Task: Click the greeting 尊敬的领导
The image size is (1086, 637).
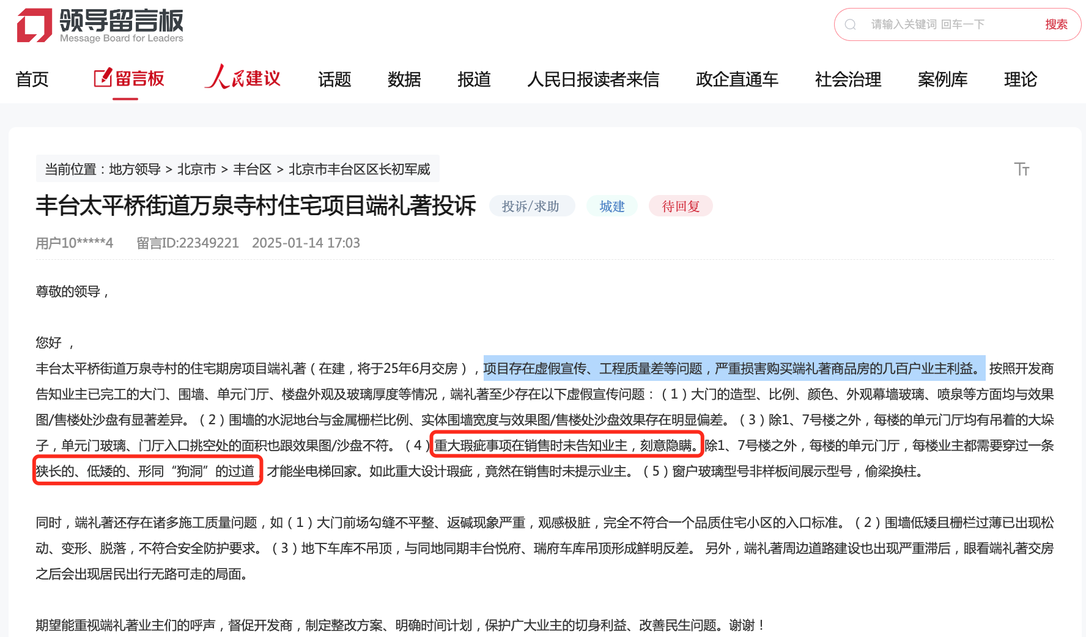Action: (72, 292)
